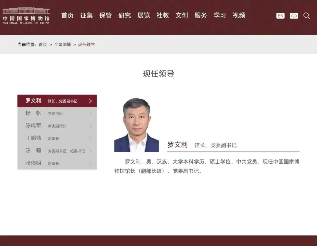
Task: Click the chevron in the 陈莉 row
Action: tap(90, 151)
